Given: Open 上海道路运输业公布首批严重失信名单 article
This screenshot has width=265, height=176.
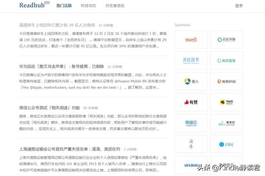Looking at the screenshot, I should tap(70, 149).
